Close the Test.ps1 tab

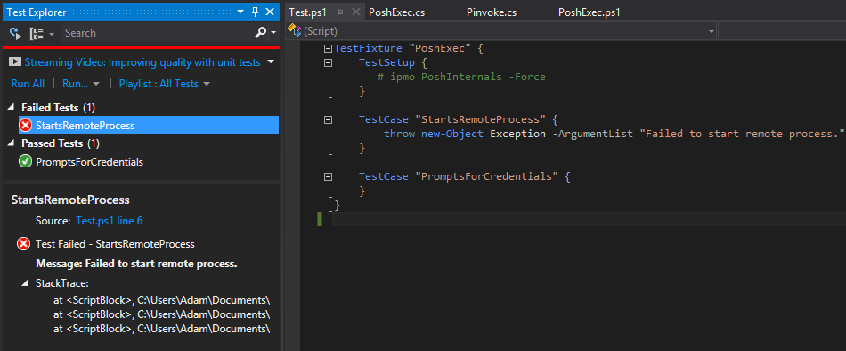click(x=356, y=12)
